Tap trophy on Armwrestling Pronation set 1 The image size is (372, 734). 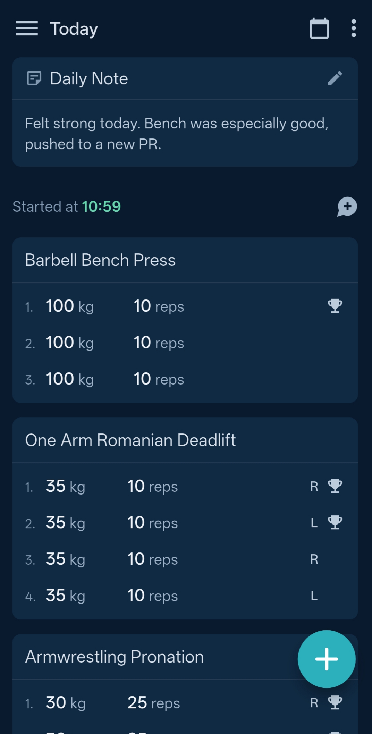point(335,702)
